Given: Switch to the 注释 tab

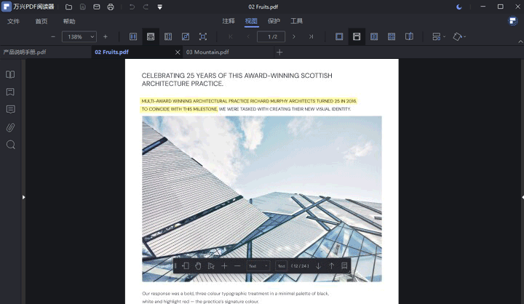Looking at the screenshot, I should click(x=229, y=21).
